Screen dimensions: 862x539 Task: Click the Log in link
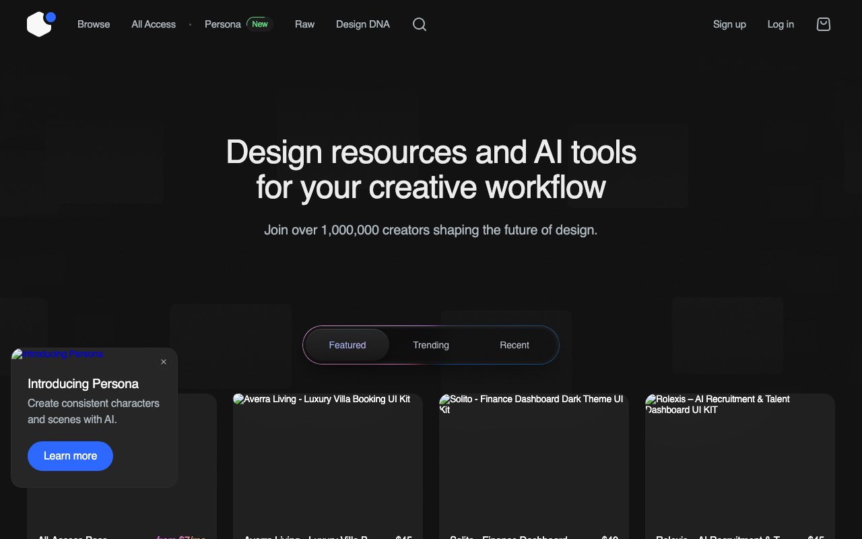(781, 24)
